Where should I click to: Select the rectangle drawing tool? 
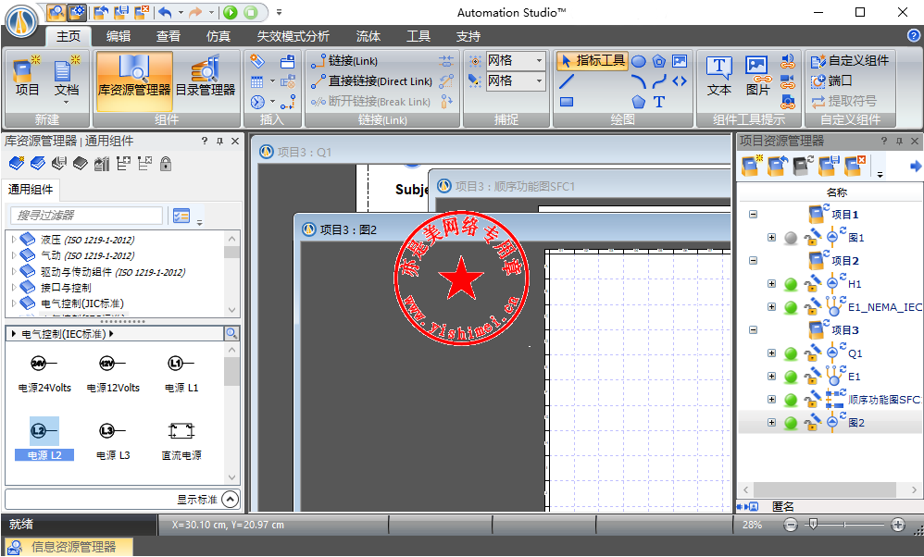[567, 102]
